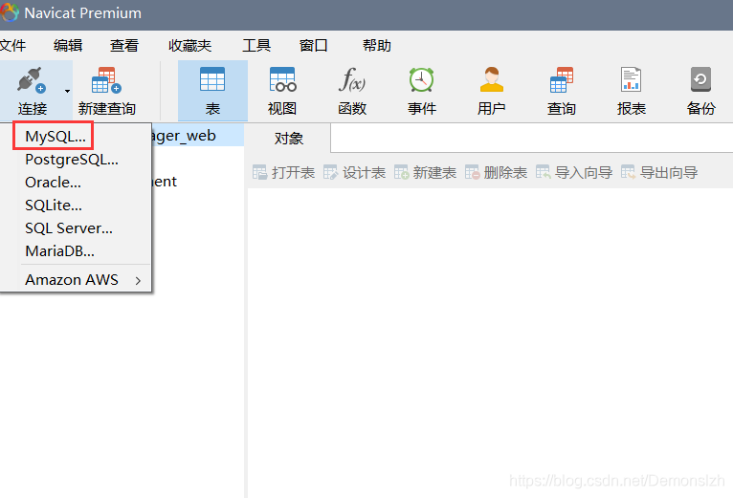The width and height of the screenshot is (733, 498).
Task: Choose MariaDB... from the connection menu
Action: [x=60, y=250]
